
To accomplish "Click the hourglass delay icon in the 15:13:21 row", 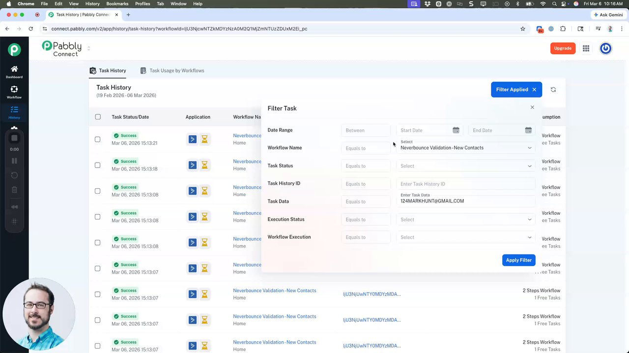I will 204,139.
